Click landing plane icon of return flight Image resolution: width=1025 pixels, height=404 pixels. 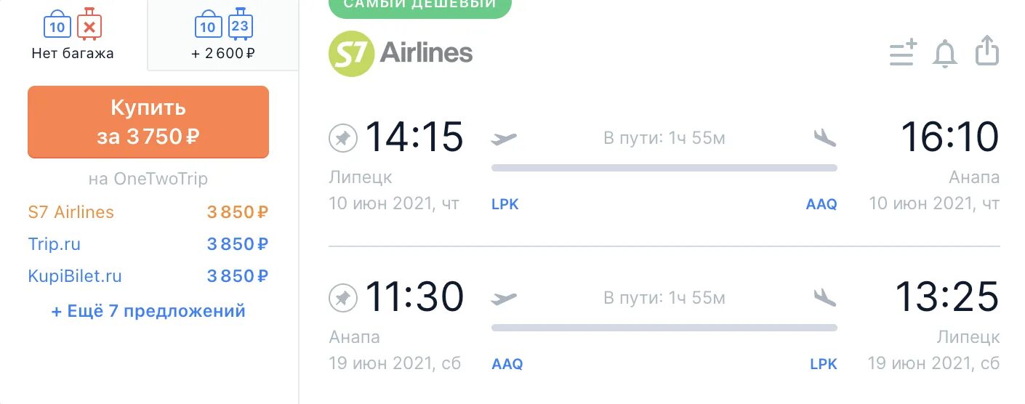825,298
